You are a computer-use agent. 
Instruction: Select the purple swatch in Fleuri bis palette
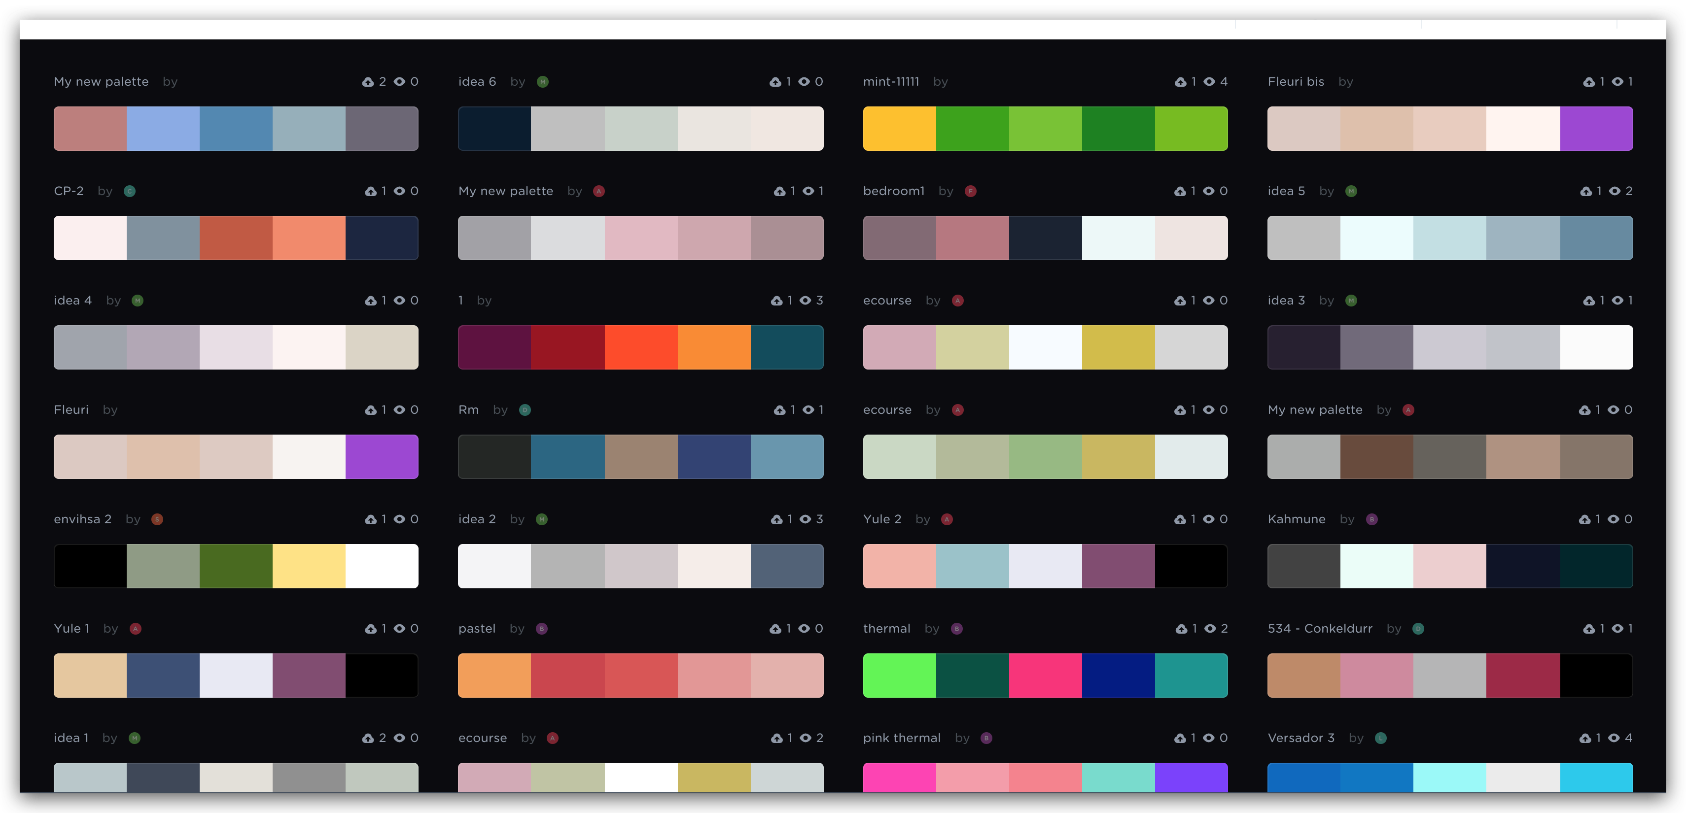(x=1596, y=129)
